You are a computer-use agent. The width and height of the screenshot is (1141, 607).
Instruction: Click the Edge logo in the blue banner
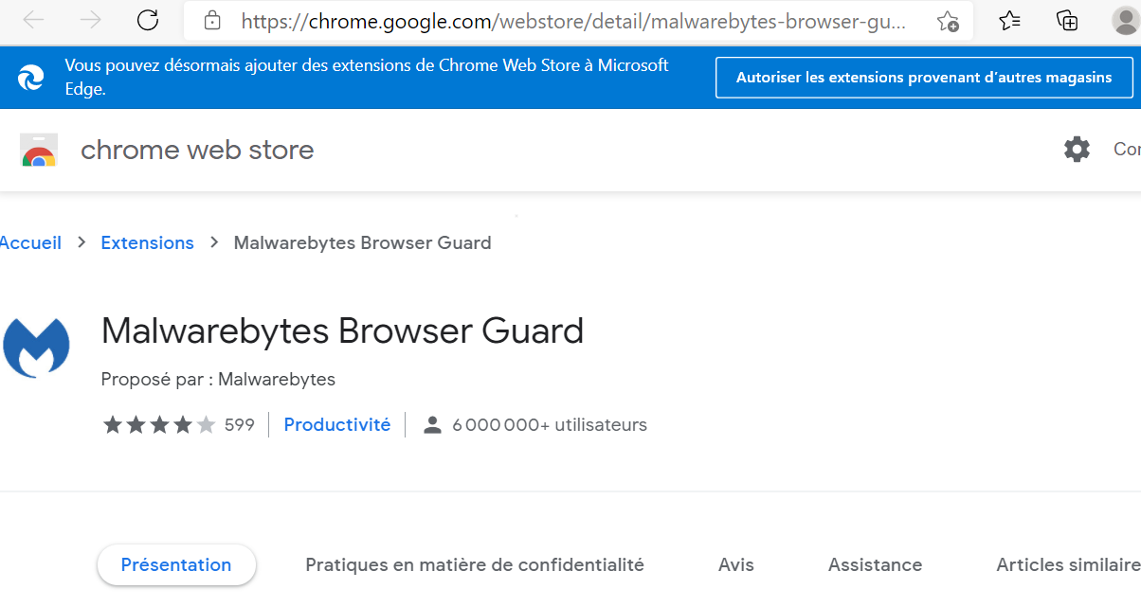tap(31, 77)
